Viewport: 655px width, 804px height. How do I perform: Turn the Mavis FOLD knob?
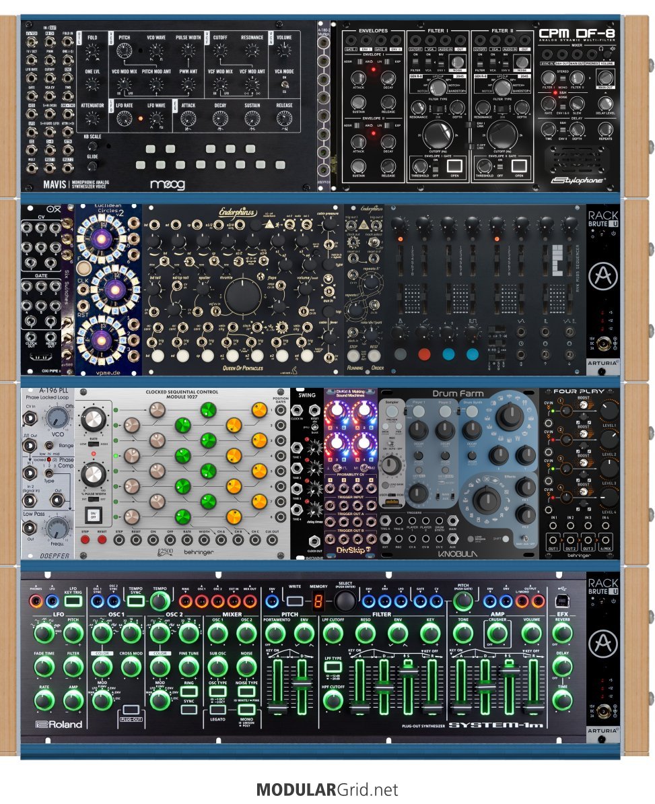(92, 51)
